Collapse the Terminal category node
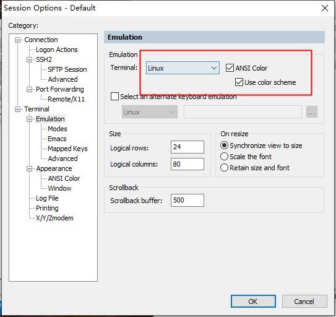 (x=17, y=109)
